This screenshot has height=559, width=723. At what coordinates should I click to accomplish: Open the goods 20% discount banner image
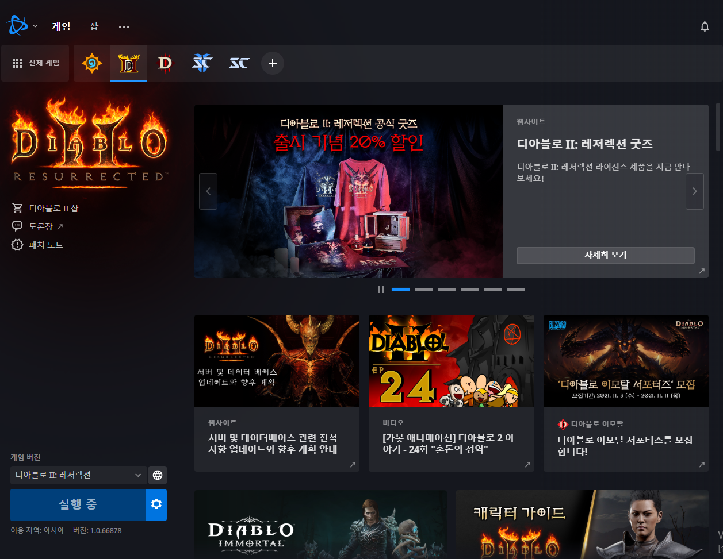[x=349, y=191]
